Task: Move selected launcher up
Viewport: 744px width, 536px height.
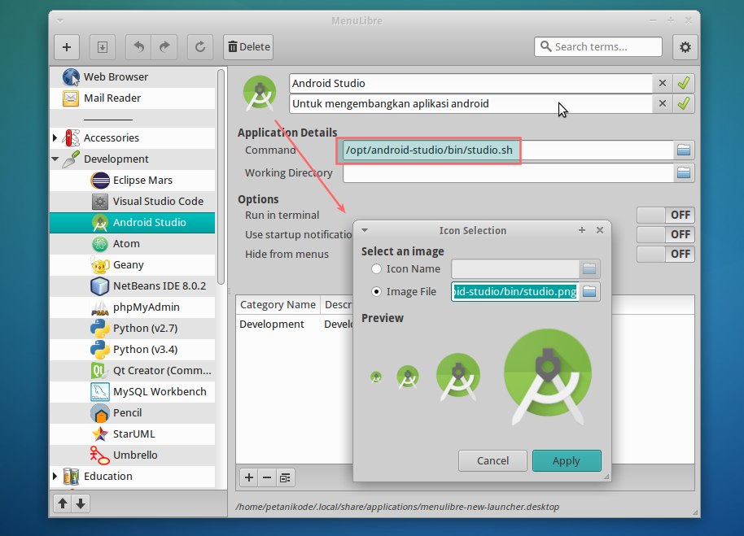Action: 63,503
